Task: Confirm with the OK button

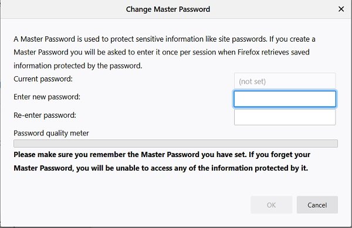Action: pos(272,205)
